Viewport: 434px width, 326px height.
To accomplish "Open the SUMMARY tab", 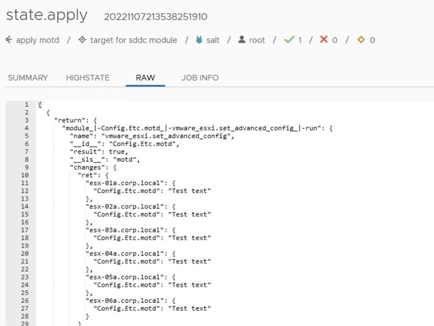I will (x=28, y=78).
